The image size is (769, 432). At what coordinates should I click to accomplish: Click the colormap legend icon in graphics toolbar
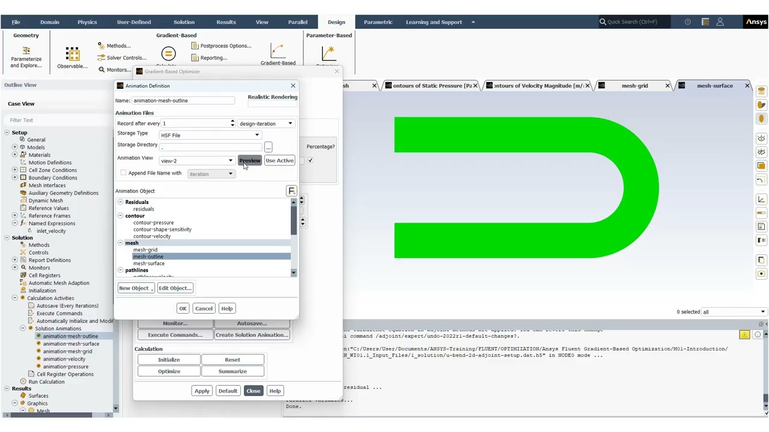[x=761, y=213]
